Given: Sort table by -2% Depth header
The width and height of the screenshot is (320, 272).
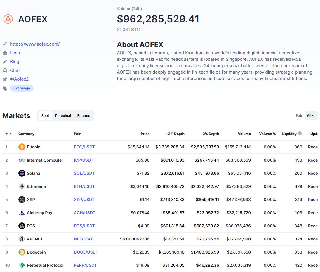Looking at the screenshot, I should 210,134.
